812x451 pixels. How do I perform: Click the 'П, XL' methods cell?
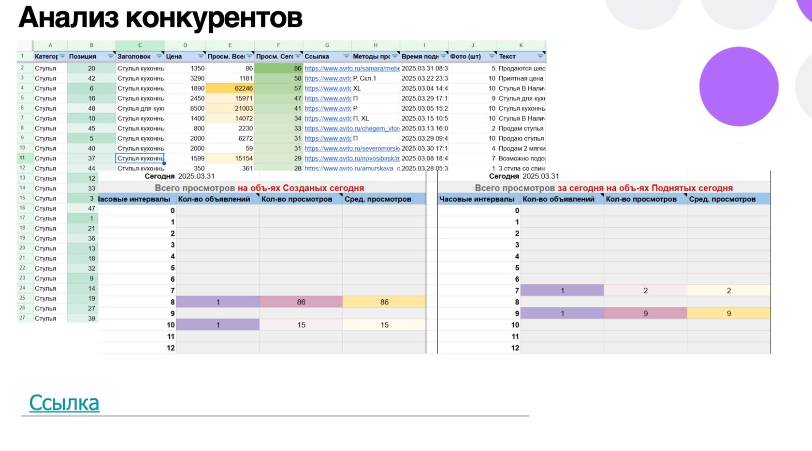(376, 118)
